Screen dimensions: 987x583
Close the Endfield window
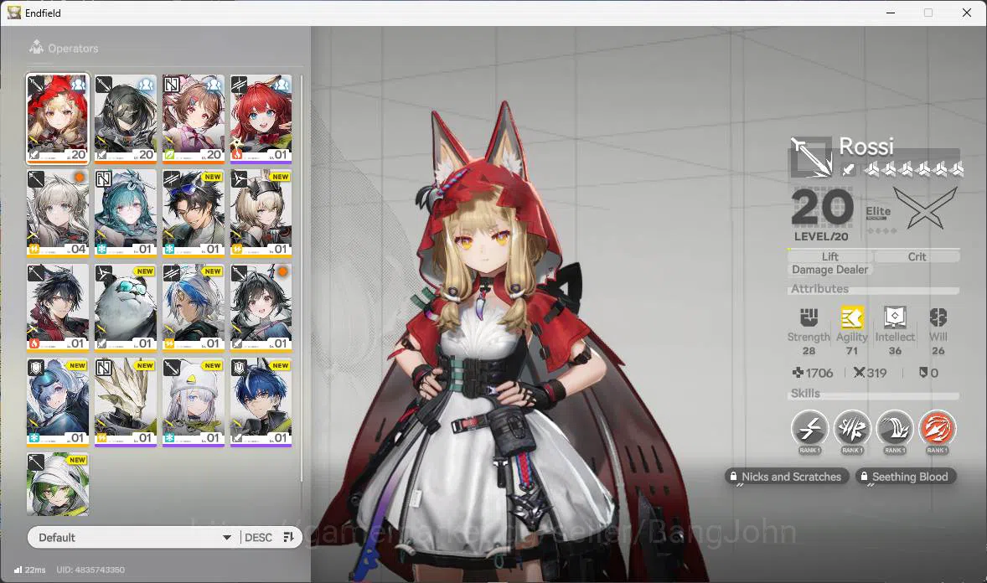[x=967, y=13]
